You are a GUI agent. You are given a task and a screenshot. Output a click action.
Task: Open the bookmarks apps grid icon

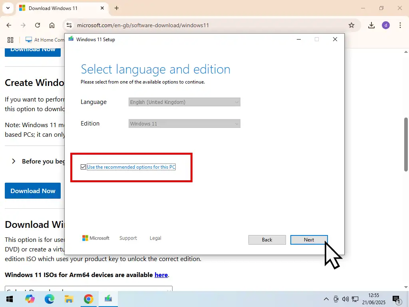[x=10, y=40]
